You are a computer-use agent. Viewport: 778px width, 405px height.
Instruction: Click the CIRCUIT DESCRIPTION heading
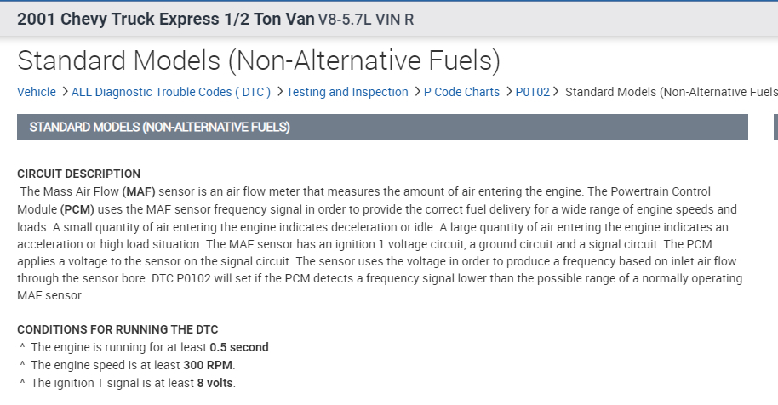(78, 174)
